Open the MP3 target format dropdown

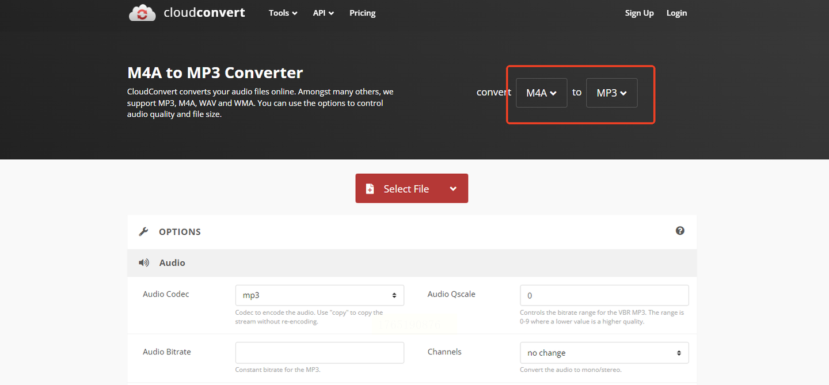(611, 93)
